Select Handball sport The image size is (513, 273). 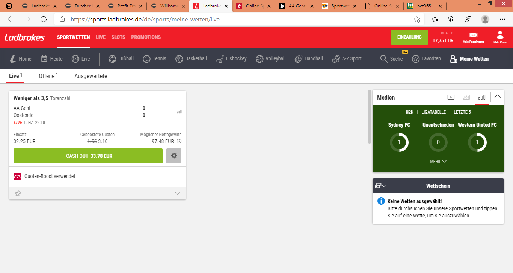309,58
